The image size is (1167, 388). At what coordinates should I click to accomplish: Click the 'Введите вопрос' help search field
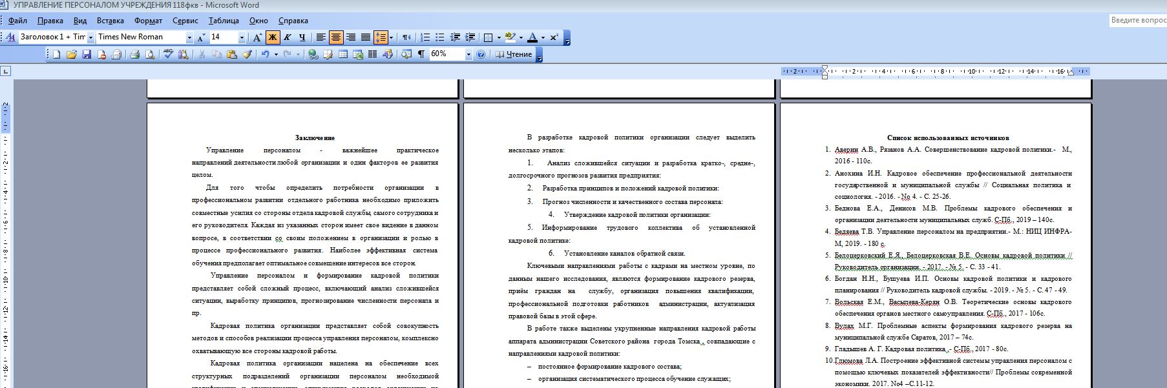1138,21
